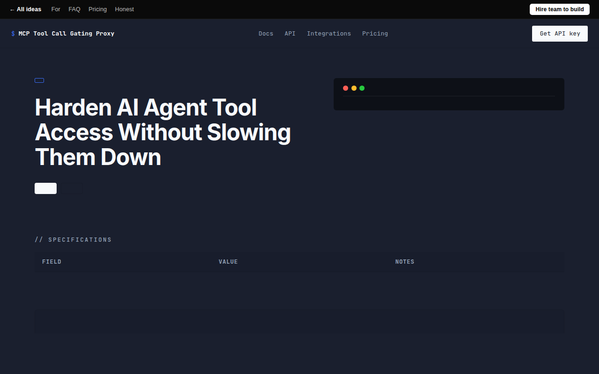The height and width of the screenshot is (374, 599).
Task: Click the dark secondary button under headline
Action: (72, 188)
